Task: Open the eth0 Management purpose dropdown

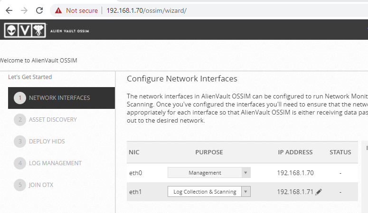Action: coord(209,173)
